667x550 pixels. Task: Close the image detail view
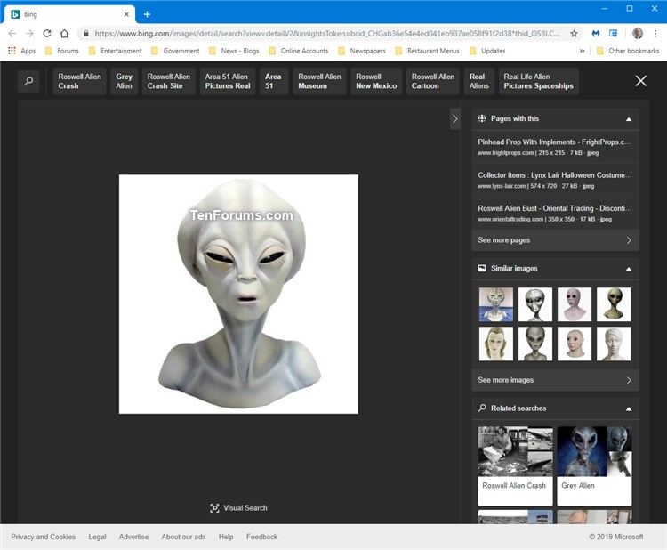(x=640, y=81)
